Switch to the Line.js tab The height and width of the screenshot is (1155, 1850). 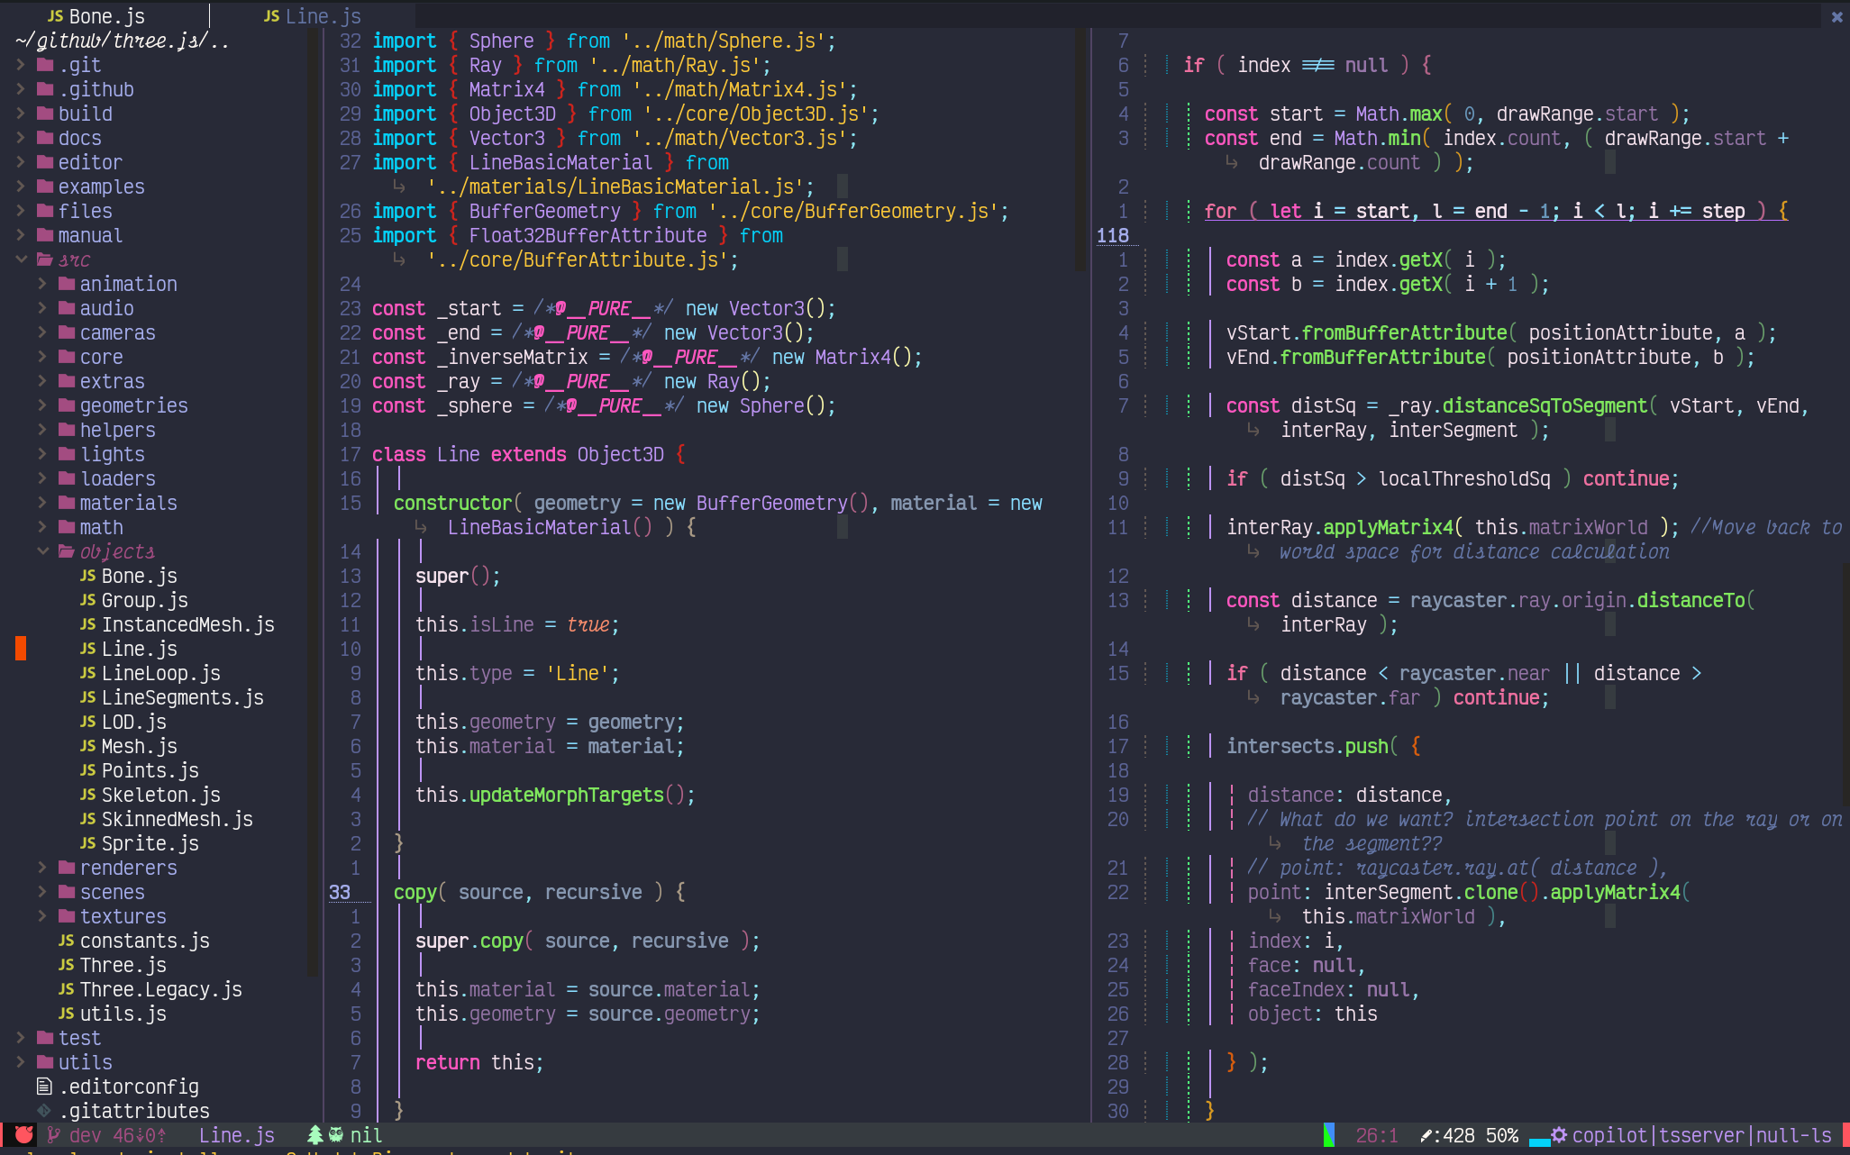point(312,16)
